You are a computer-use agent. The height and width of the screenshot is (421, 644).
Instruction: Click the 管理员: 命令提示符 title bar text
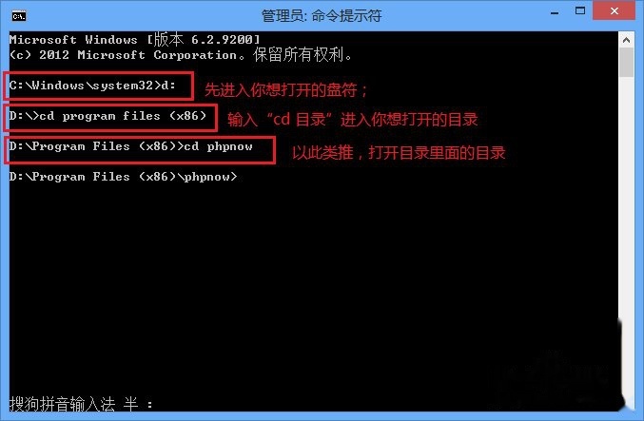click(x=322, y=16)
